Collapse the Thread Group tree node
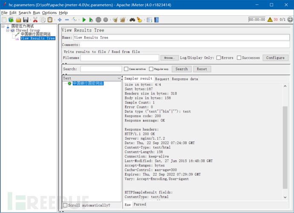Viewport: 294px width, 213px height. [x=8, y=30]
